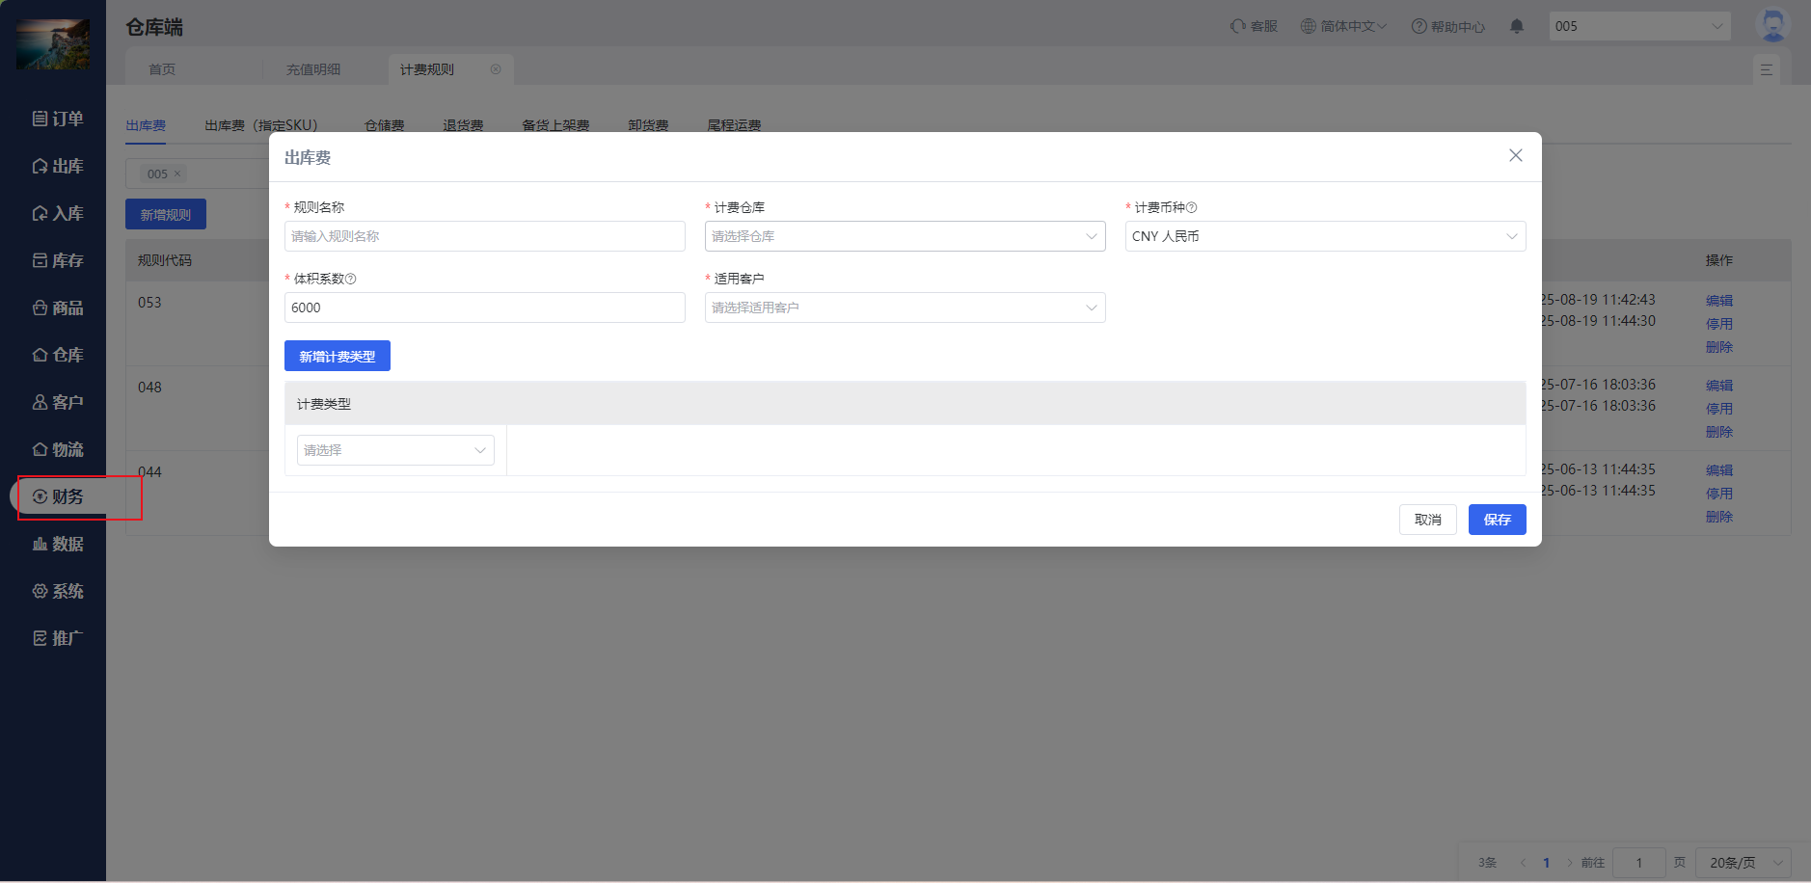Screen dimensions: 1811x883
Task: Open the 订单 orders sidebar menu
Action: pyautogui.click(x=58, y=119)
